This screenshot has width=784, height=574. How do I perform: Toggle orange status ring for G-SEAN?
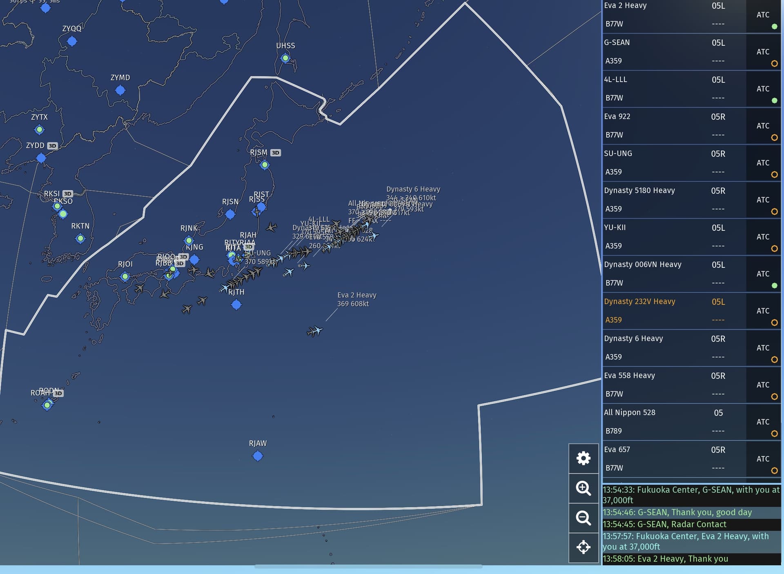[774, 64]
